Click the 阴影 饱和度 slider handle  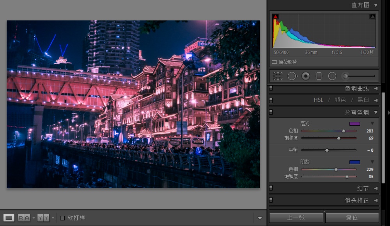pos(347,177)
